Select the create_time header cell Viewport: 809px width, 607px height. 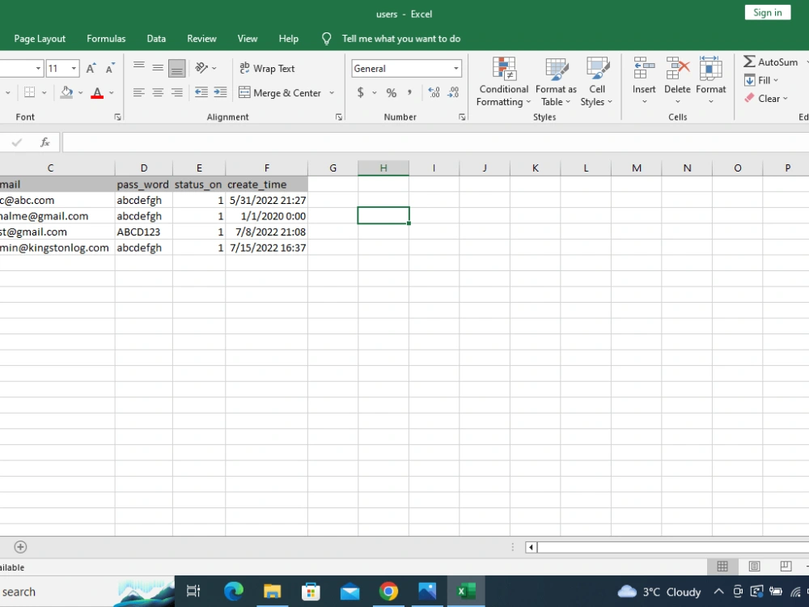266,185
